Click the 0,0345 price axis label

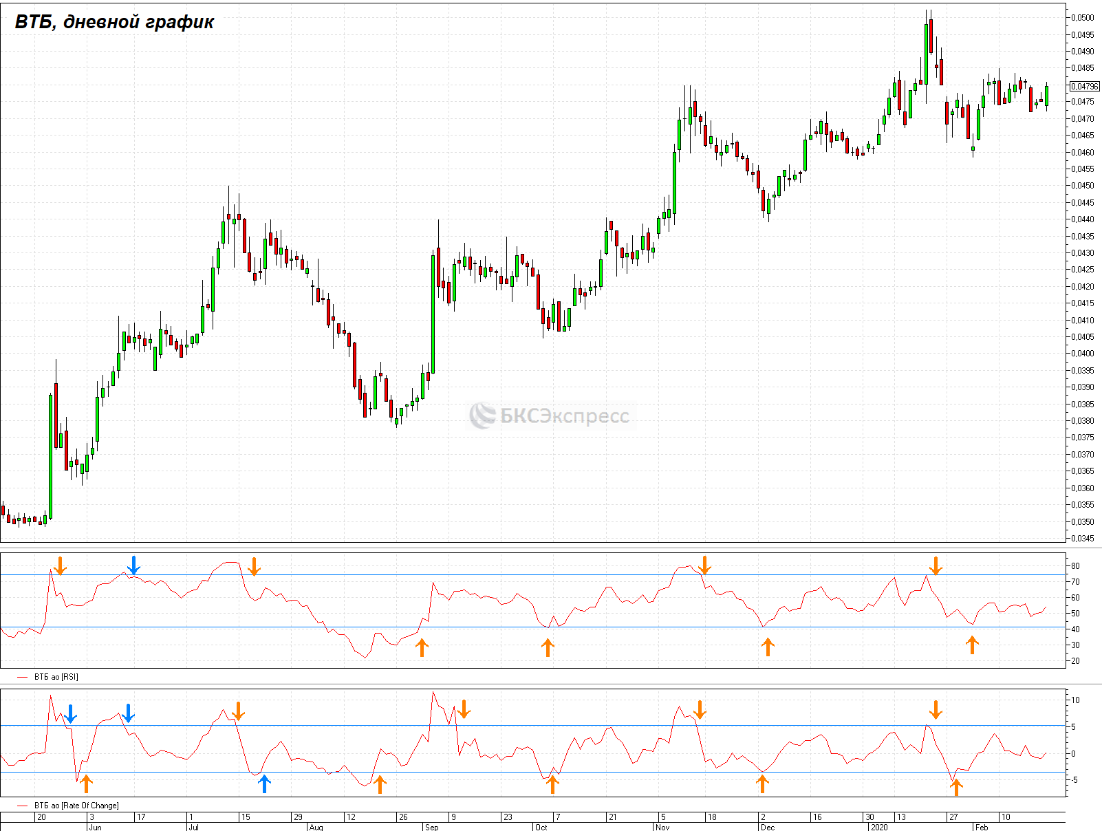[x=1083, y=539]
